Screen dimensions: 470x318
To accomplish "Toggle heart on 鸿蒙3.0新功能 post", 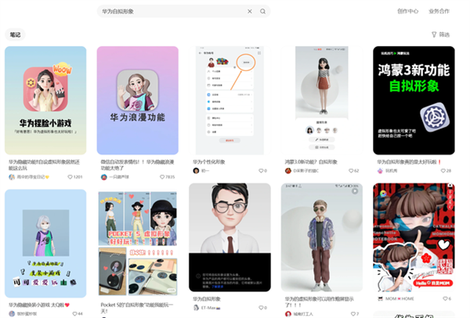I will pyautogui.click(x=351, y=170).
